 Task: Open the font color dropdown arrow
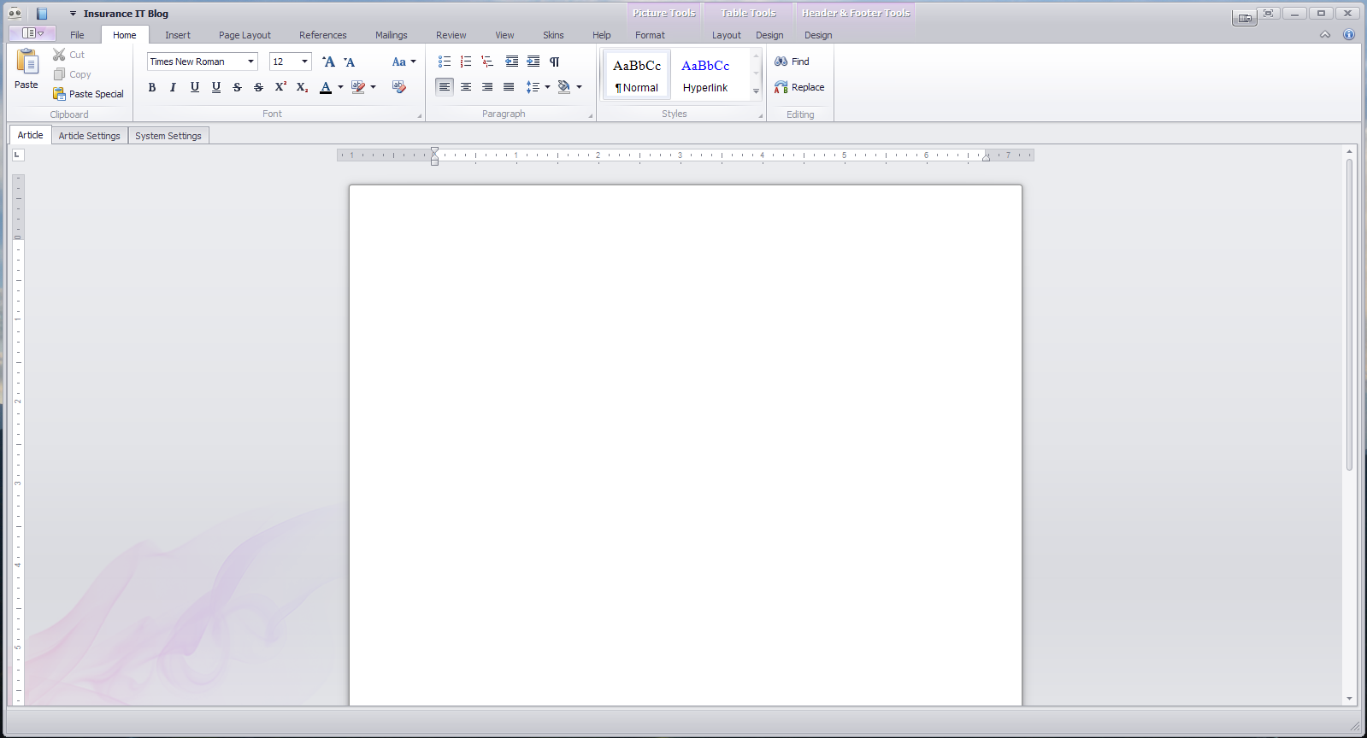[340, 87]
